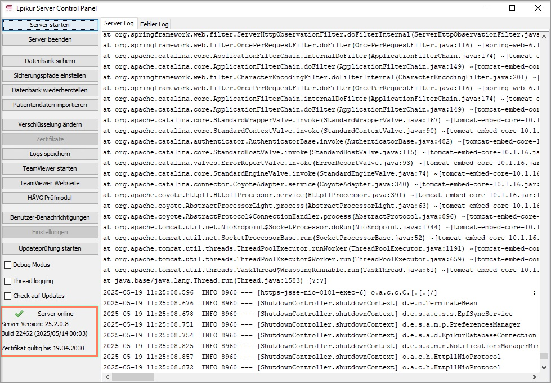
Task: Click the 'Server Version: 25.2.0.8' text
Action: point(35,323)
